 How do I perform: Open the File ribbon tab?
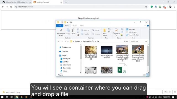pyautogui.click(x=60, y=26)
